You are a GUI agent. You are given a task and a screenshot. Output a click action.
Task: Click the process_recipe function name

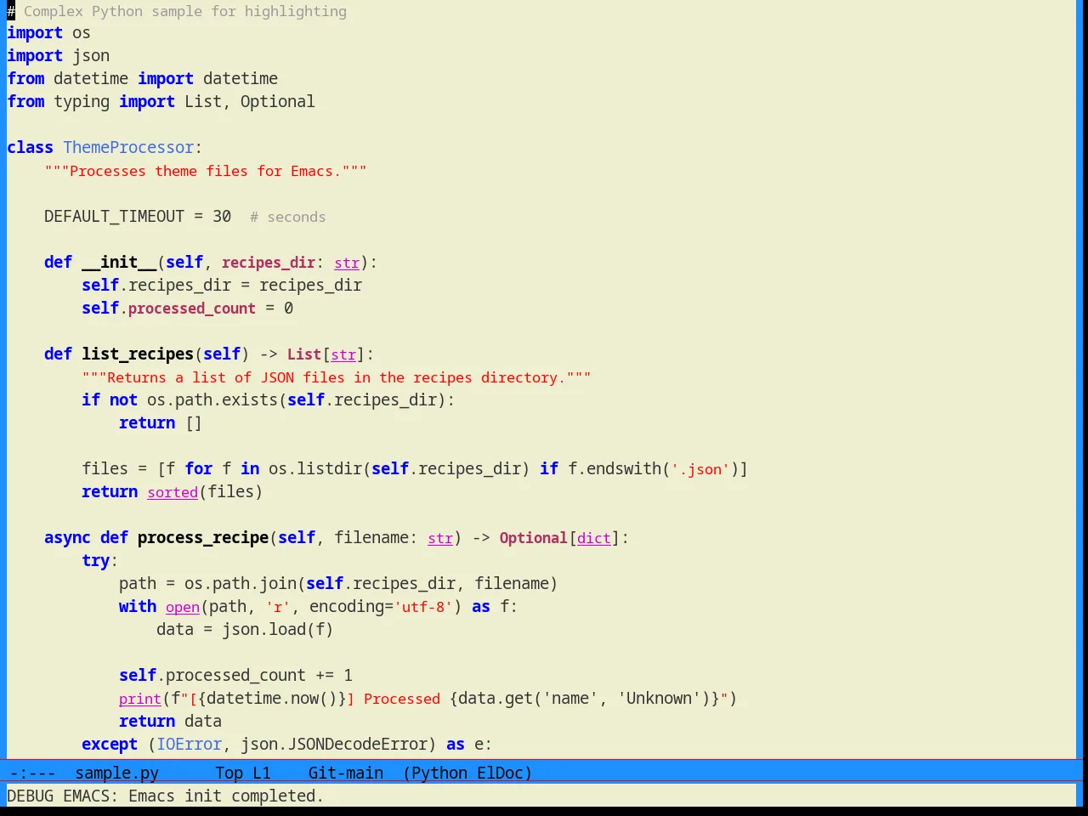[x=203, y=537]
